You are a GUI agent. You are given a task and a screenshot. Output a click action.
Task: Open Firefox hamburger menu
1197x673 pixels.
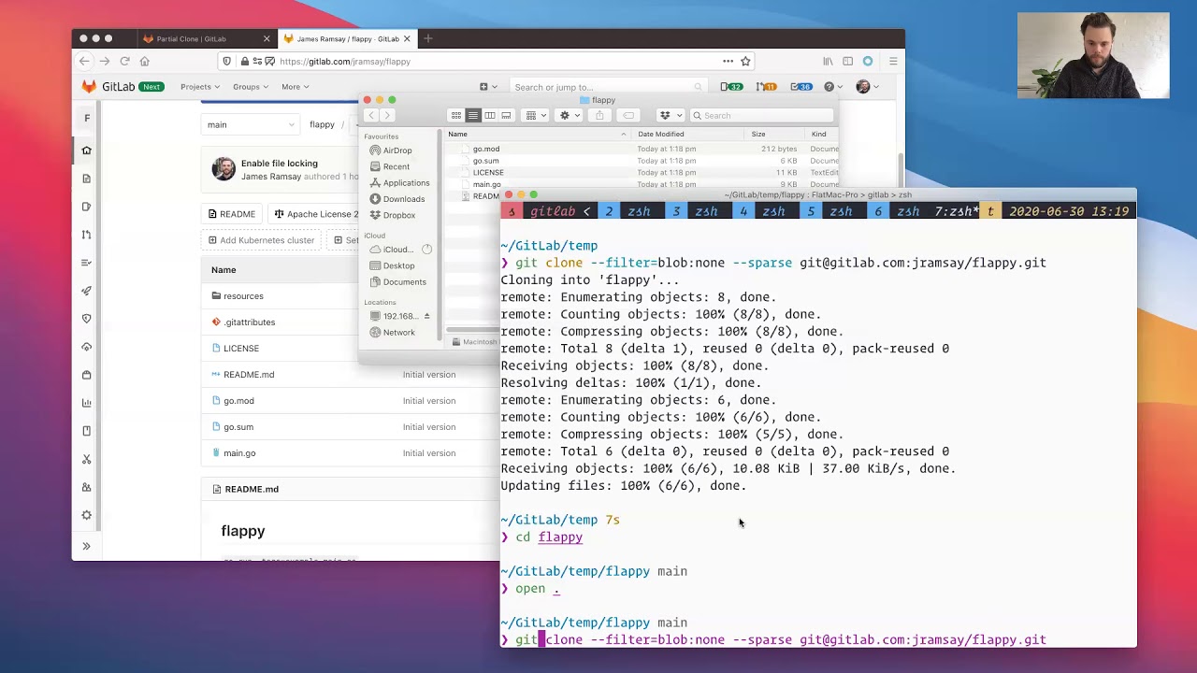pos(893,62)
